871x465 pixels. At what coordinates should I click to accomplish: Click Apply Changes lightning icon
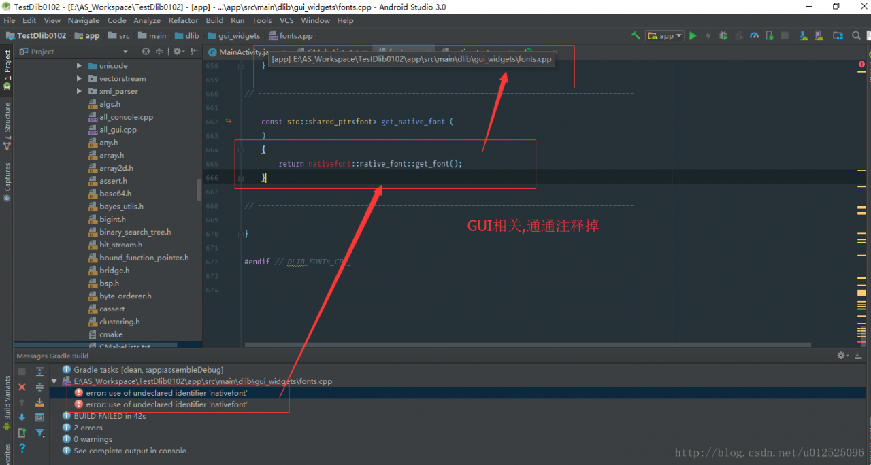pyautogui.click(x=708, y=35)
